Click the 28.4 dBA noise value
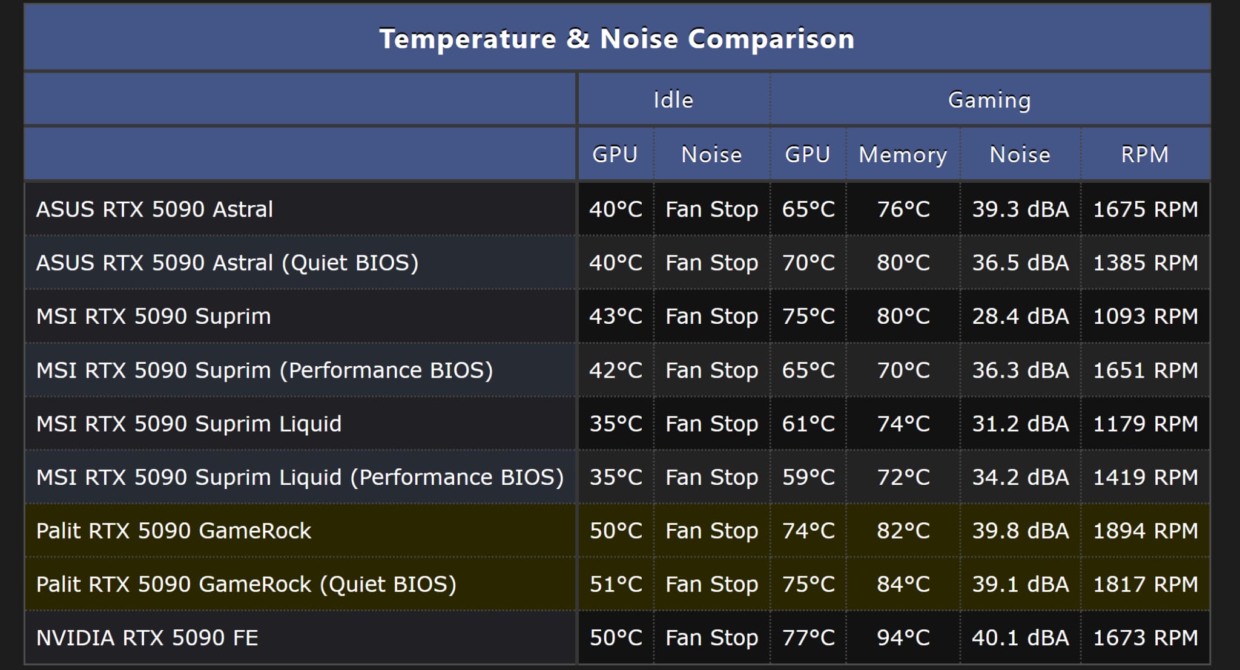 click(x=1020, y=317)
